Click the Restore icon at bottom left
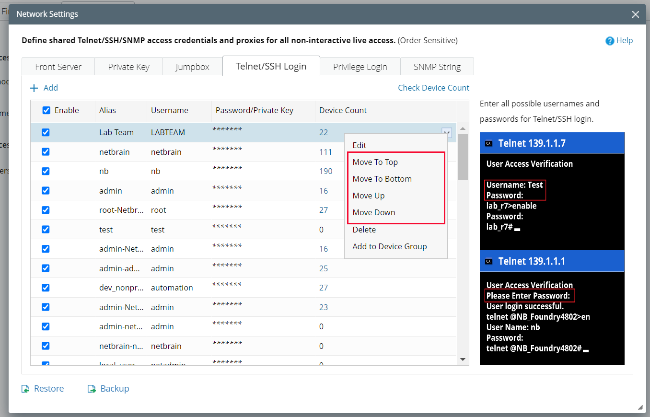This screenshot has height=417, width=650. click(x=25, y=388)
